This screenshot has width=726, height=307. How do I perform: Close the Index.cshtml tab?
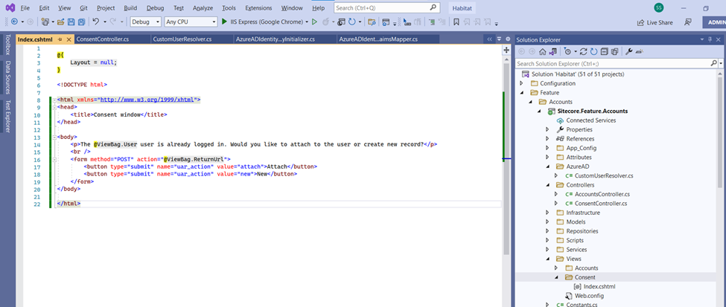(x=68, y=39)
